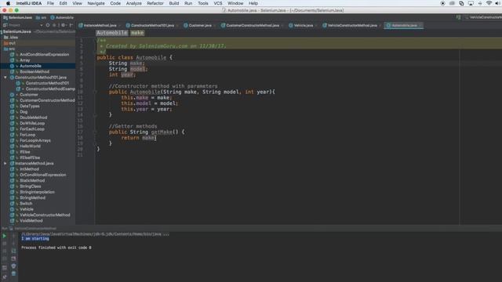Expand InstanceMethod.java tree node
This screenshot has height=282, width=502.
click(x=5, y=164)
